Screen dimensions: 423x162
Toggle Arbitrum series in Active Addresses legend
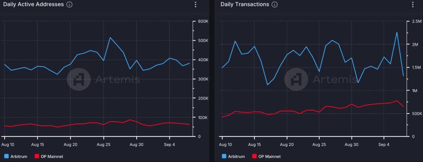point(16,156)
